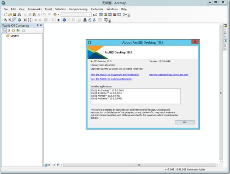This screenshot has height=174, width=230.
Task: Click the Add Data button
Action: pyautogui.click(x=55, y=15)
